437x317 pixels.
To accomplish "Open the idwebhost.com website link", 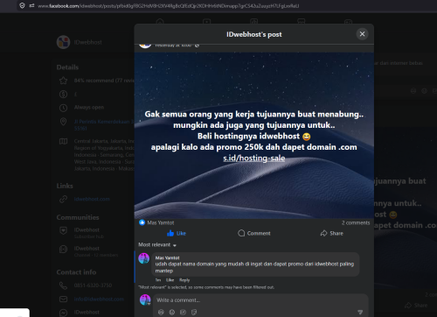I will click(x=92, y=199).
